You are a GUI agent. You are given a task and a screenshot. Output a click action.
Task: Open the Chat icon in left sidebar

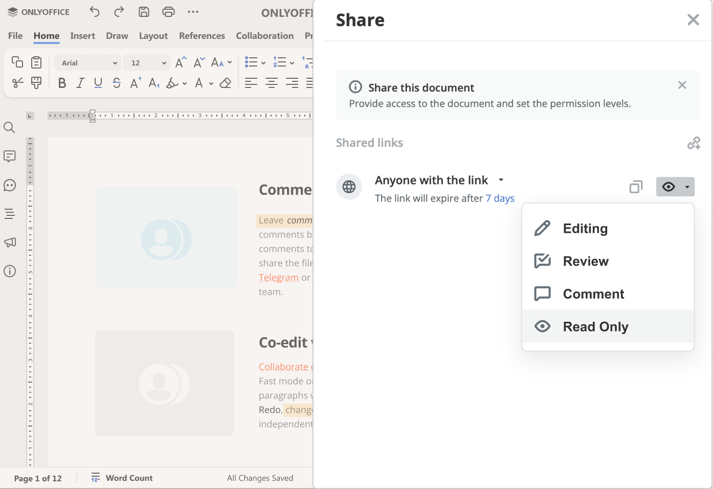click(9, 185)
